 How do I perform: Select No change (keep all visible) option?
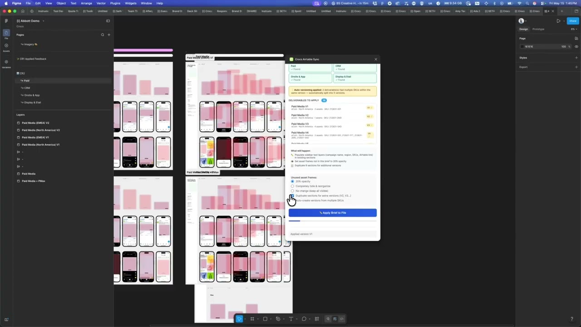coord(292,191)
